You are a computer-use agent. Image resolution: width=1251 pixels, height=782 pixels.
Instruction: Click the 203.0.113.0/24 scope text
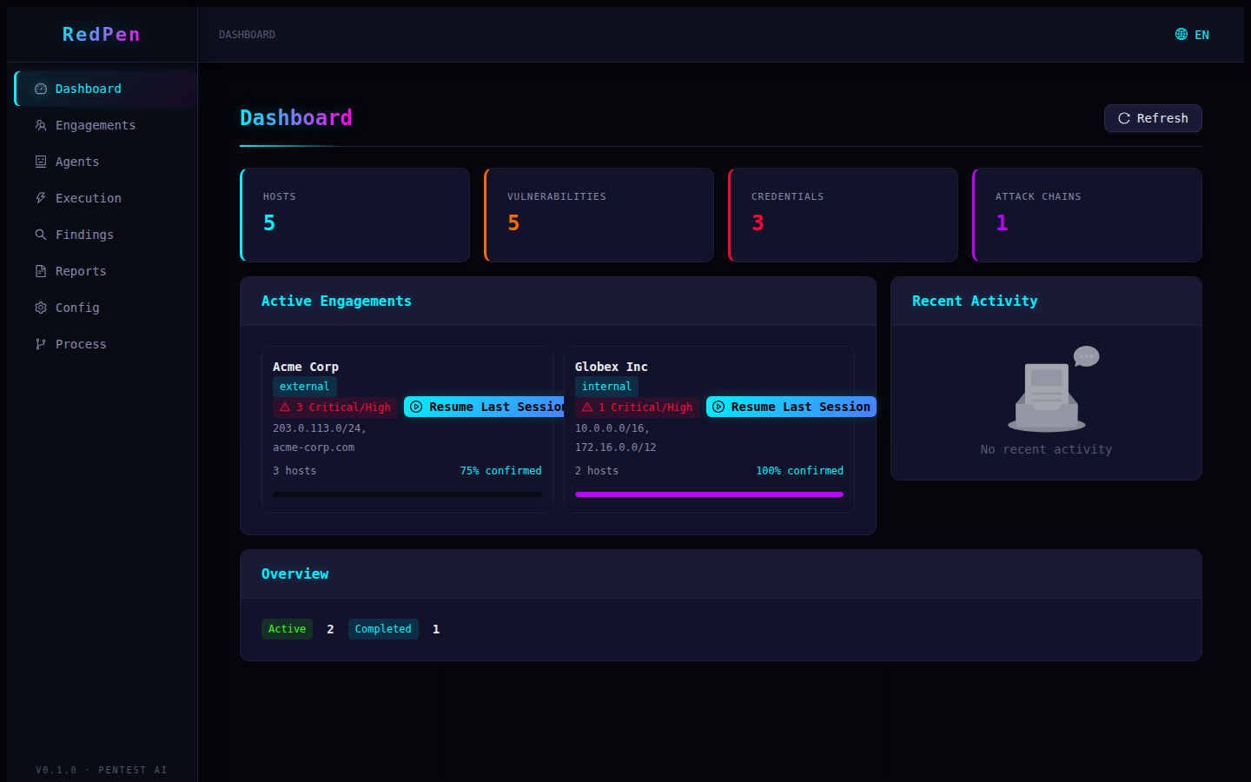click(x=320, y=428)
